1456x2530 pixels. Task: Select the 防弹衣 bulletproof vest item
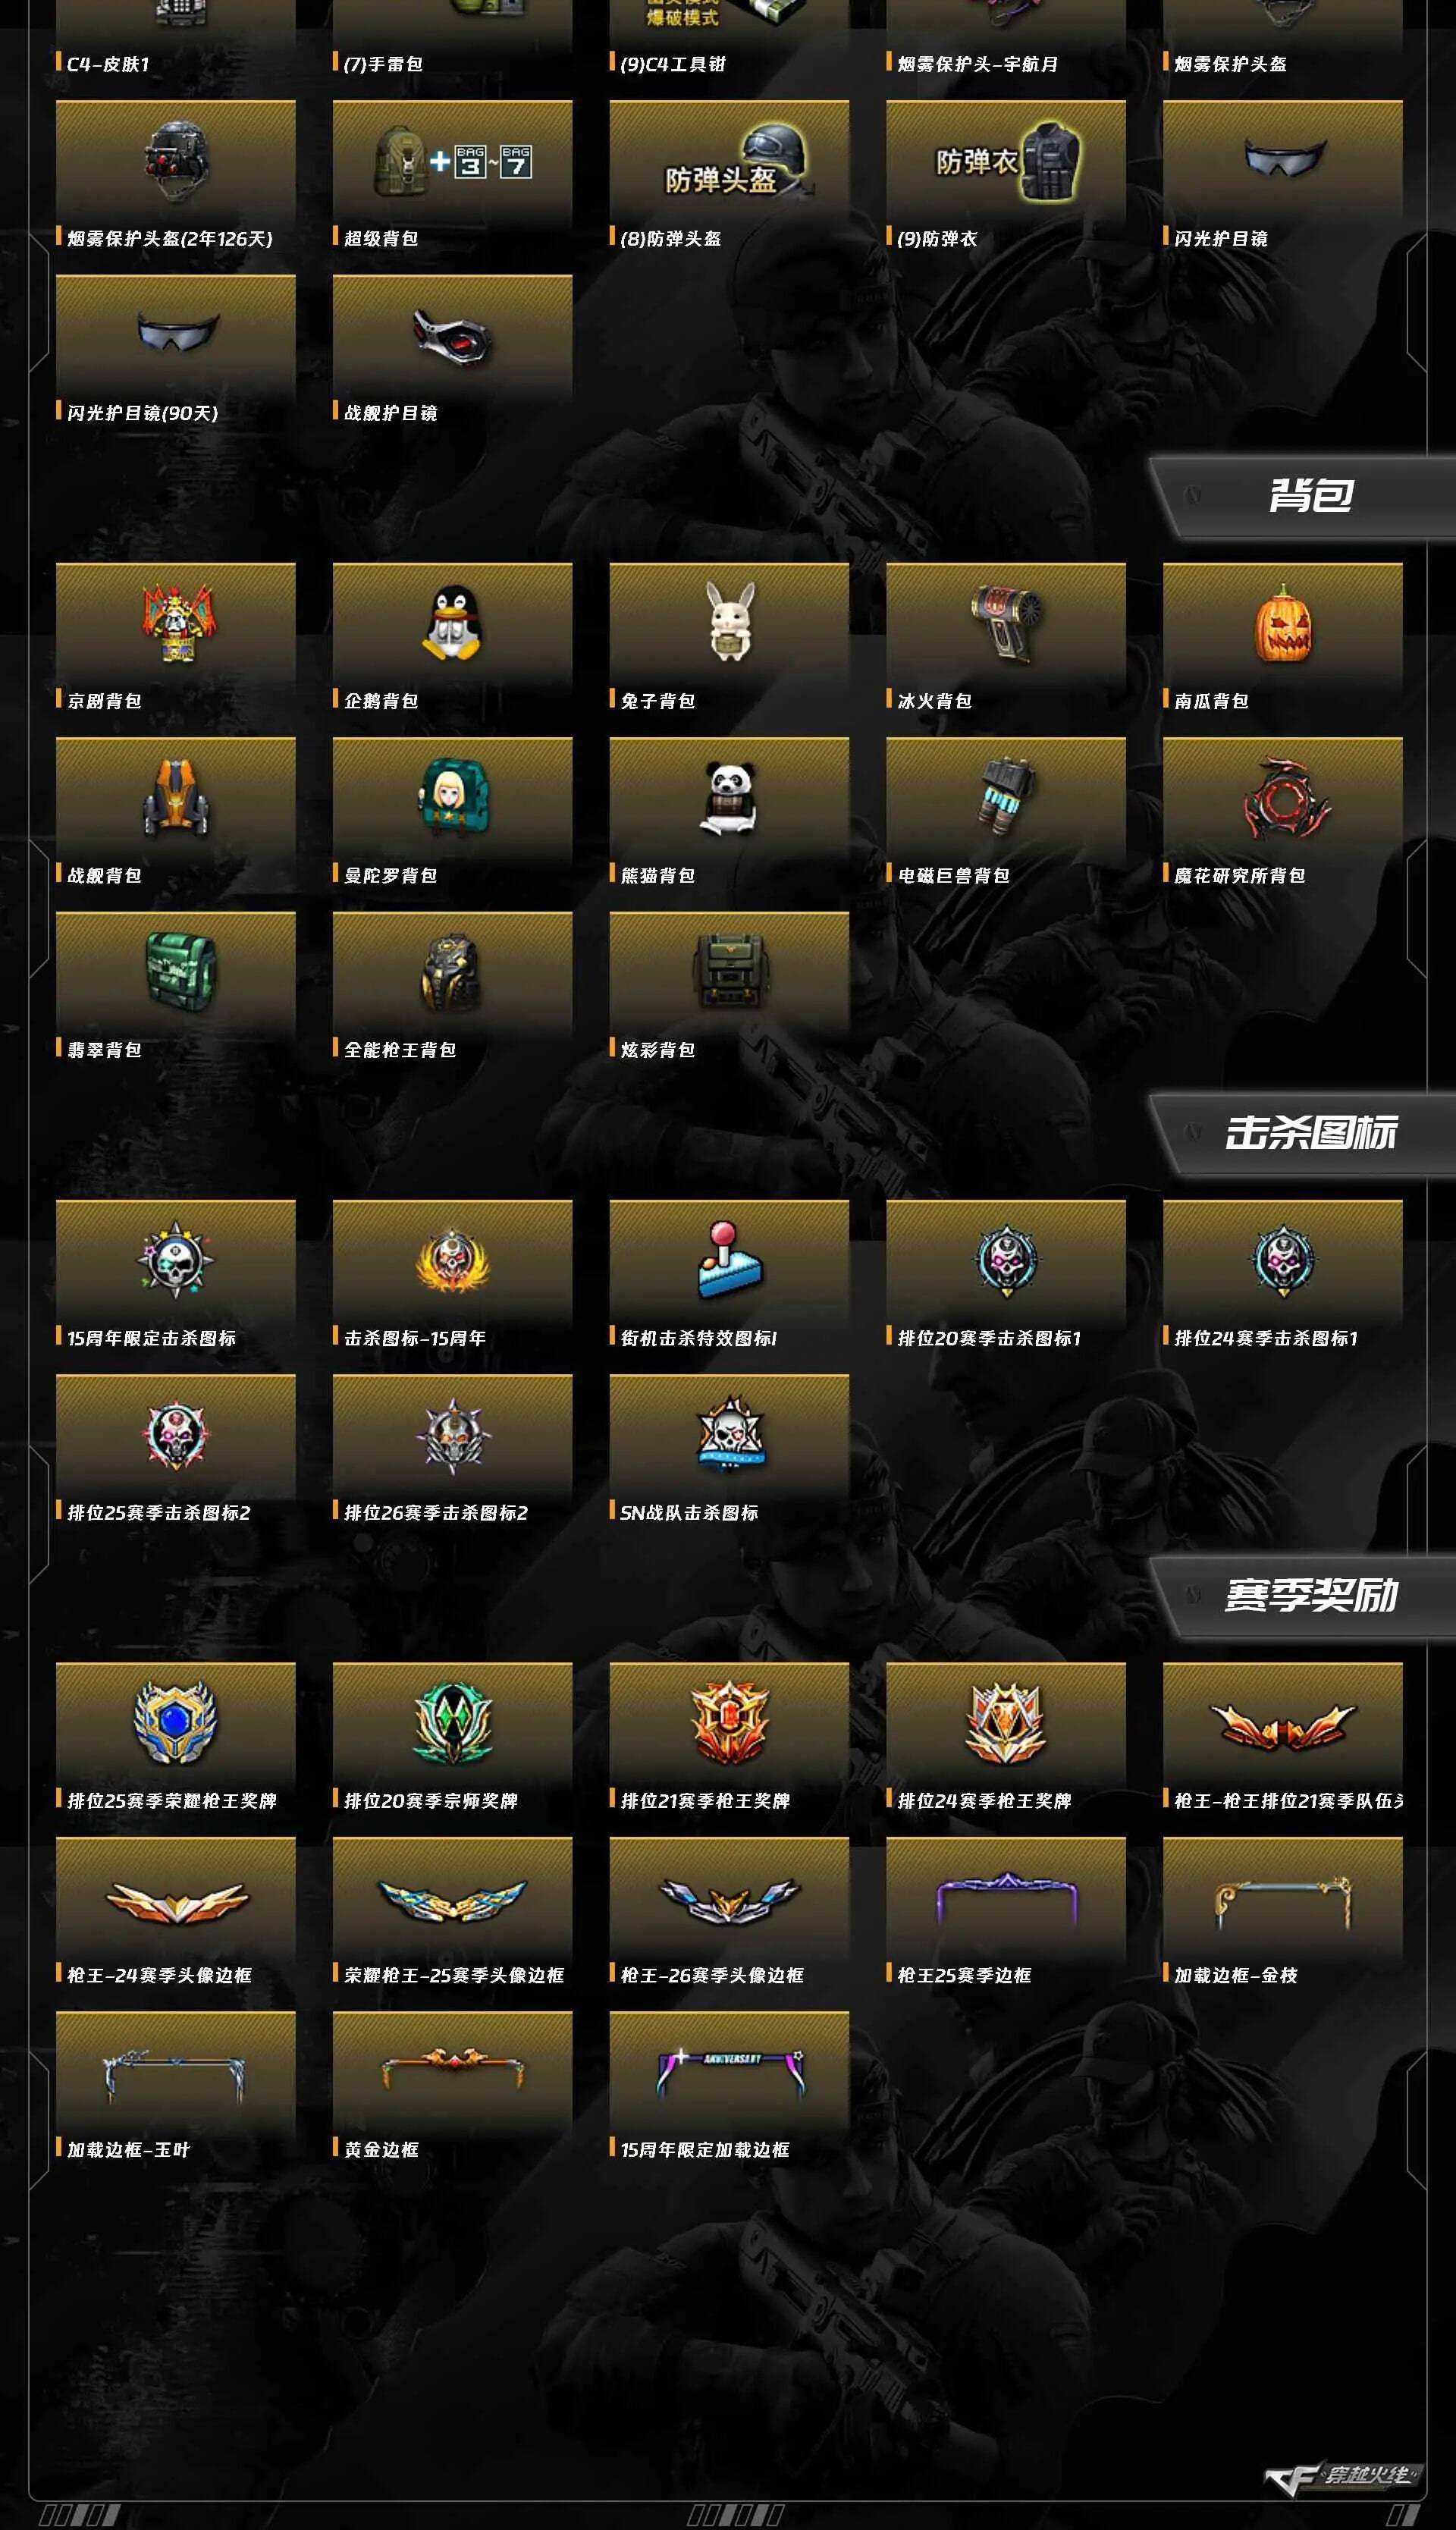1006,175
